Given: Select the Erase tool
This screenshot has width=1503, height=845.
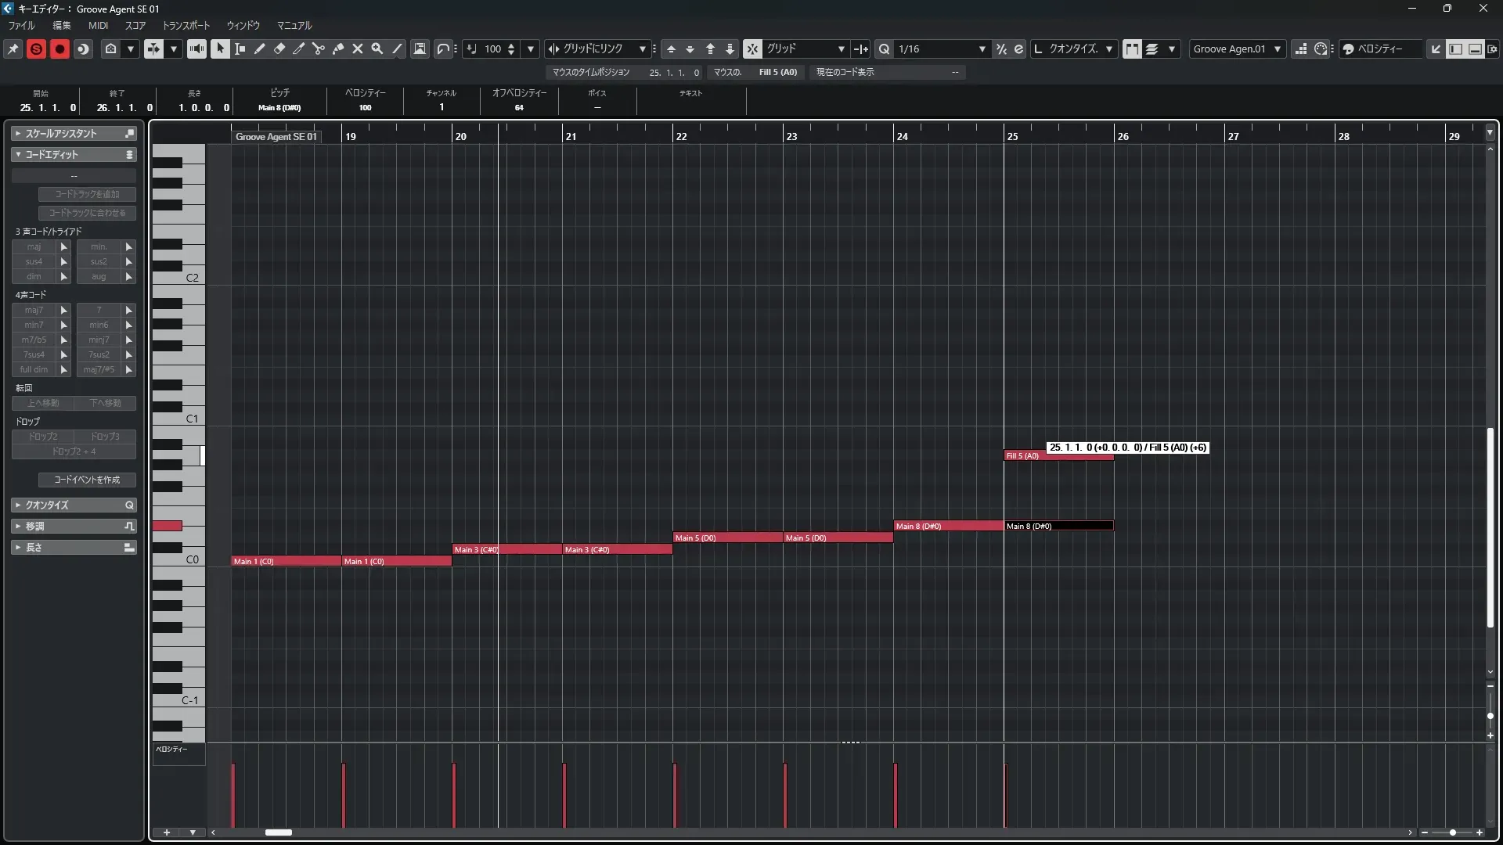Looking at the screenshot, I should [x=279, y=49].
